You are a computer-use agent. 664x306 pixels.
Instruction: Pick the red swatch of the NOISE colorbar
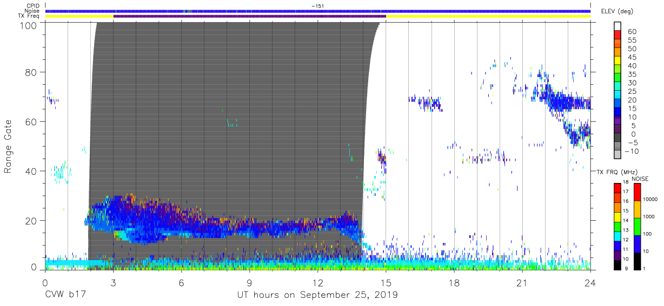[x=636, y=192]
